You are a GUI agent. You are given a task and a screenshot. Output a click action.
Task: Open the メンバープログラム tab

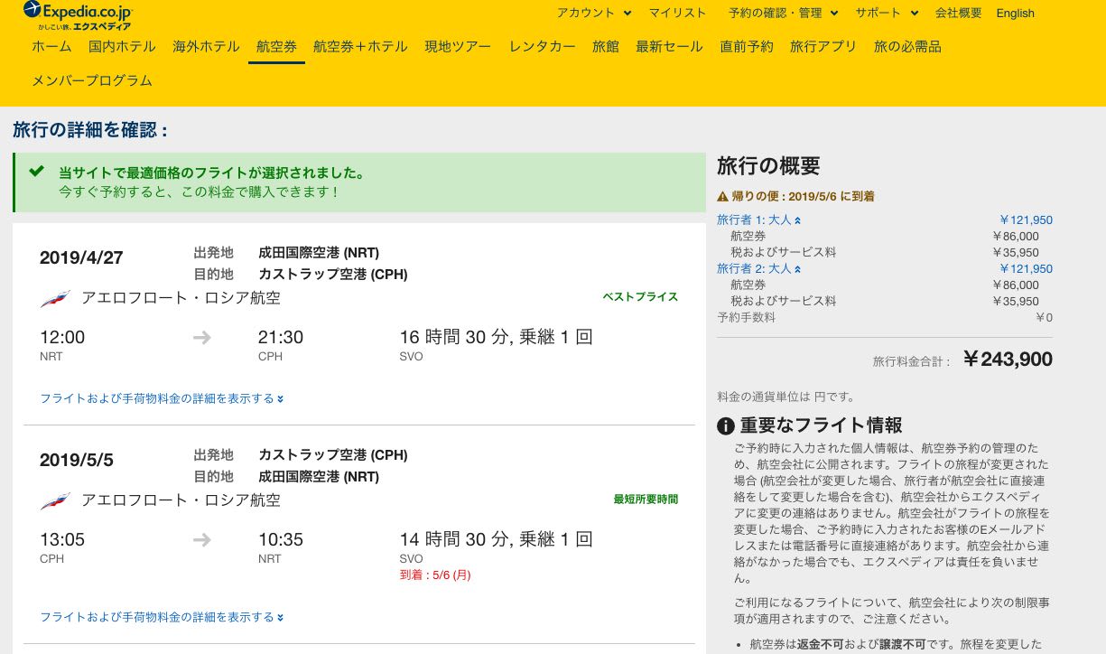(x=92, y=80)
